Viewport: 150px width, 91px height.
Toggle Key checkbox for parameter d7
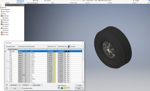[x=66, y=53]
